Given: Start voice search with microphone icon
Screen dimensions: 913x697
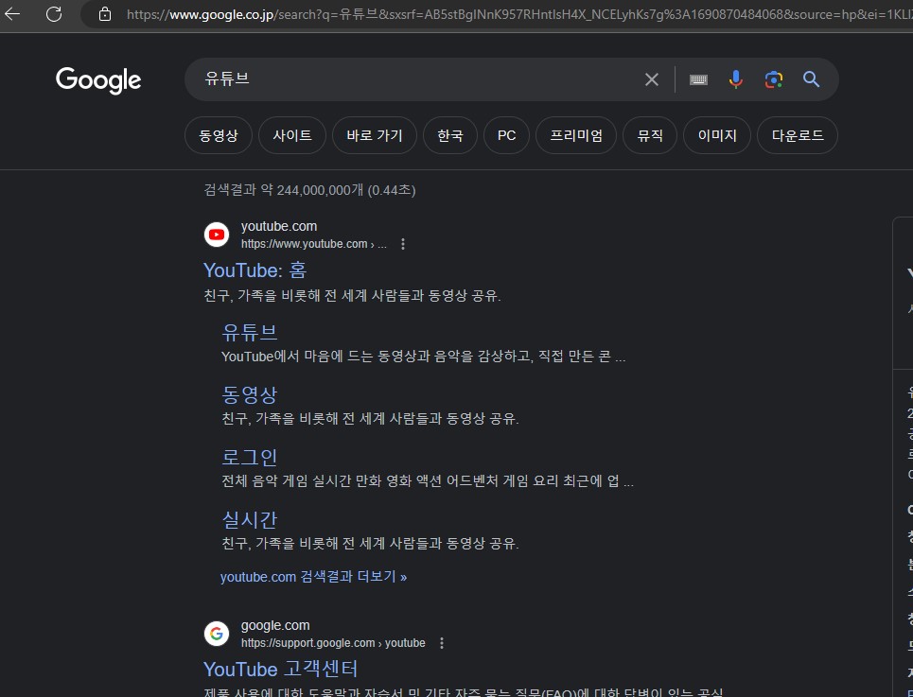Looking at the screenshot, I should pyautogui.click(x=736, y=79).
